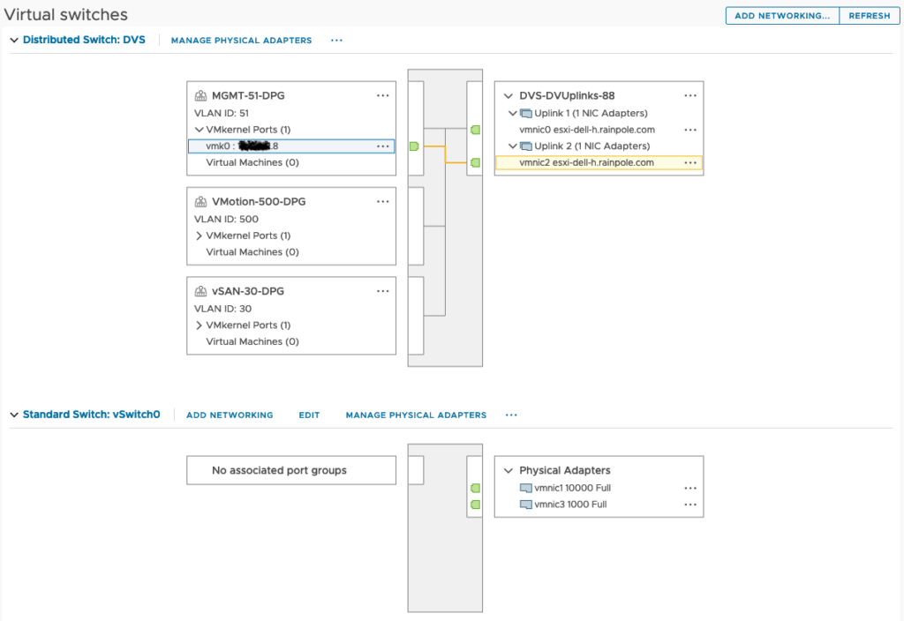Open ellipsis actions for vmk0 port
The width and height of the screenshot is (904, 621).
382,146
